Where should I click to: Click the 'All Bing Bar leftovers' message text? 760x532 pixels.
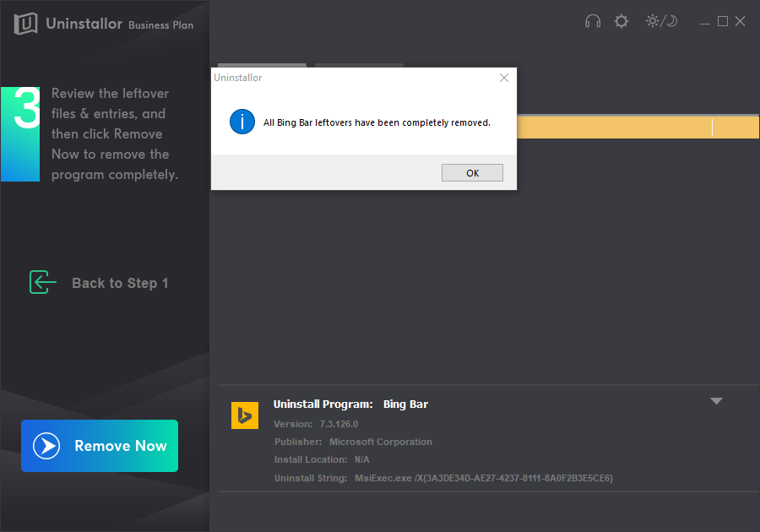click(377, 122)
